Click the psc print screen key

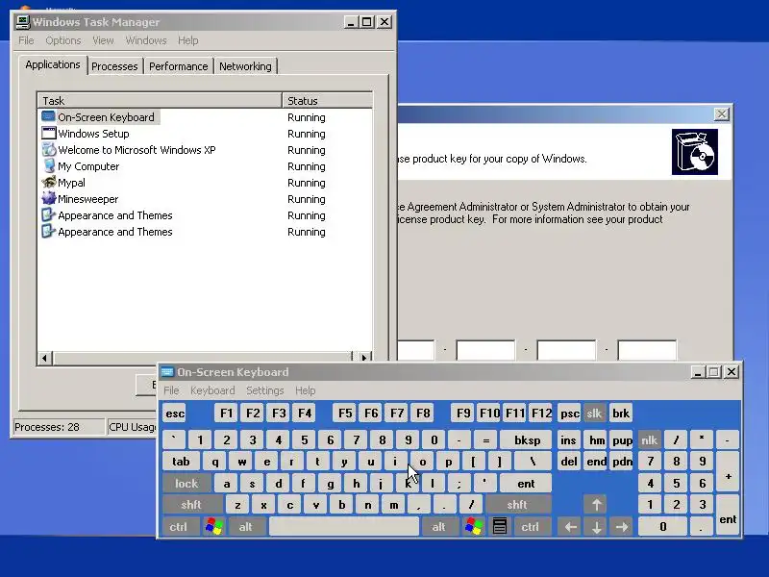pos(570,414)
